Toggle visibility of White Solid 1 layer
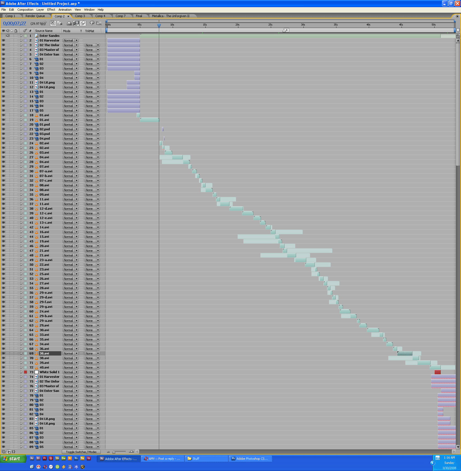 (x=4, y=372)
